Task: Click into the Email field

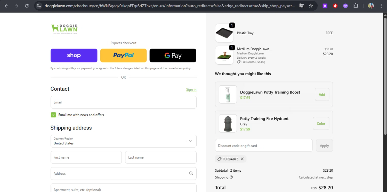Action: [123, 102]
